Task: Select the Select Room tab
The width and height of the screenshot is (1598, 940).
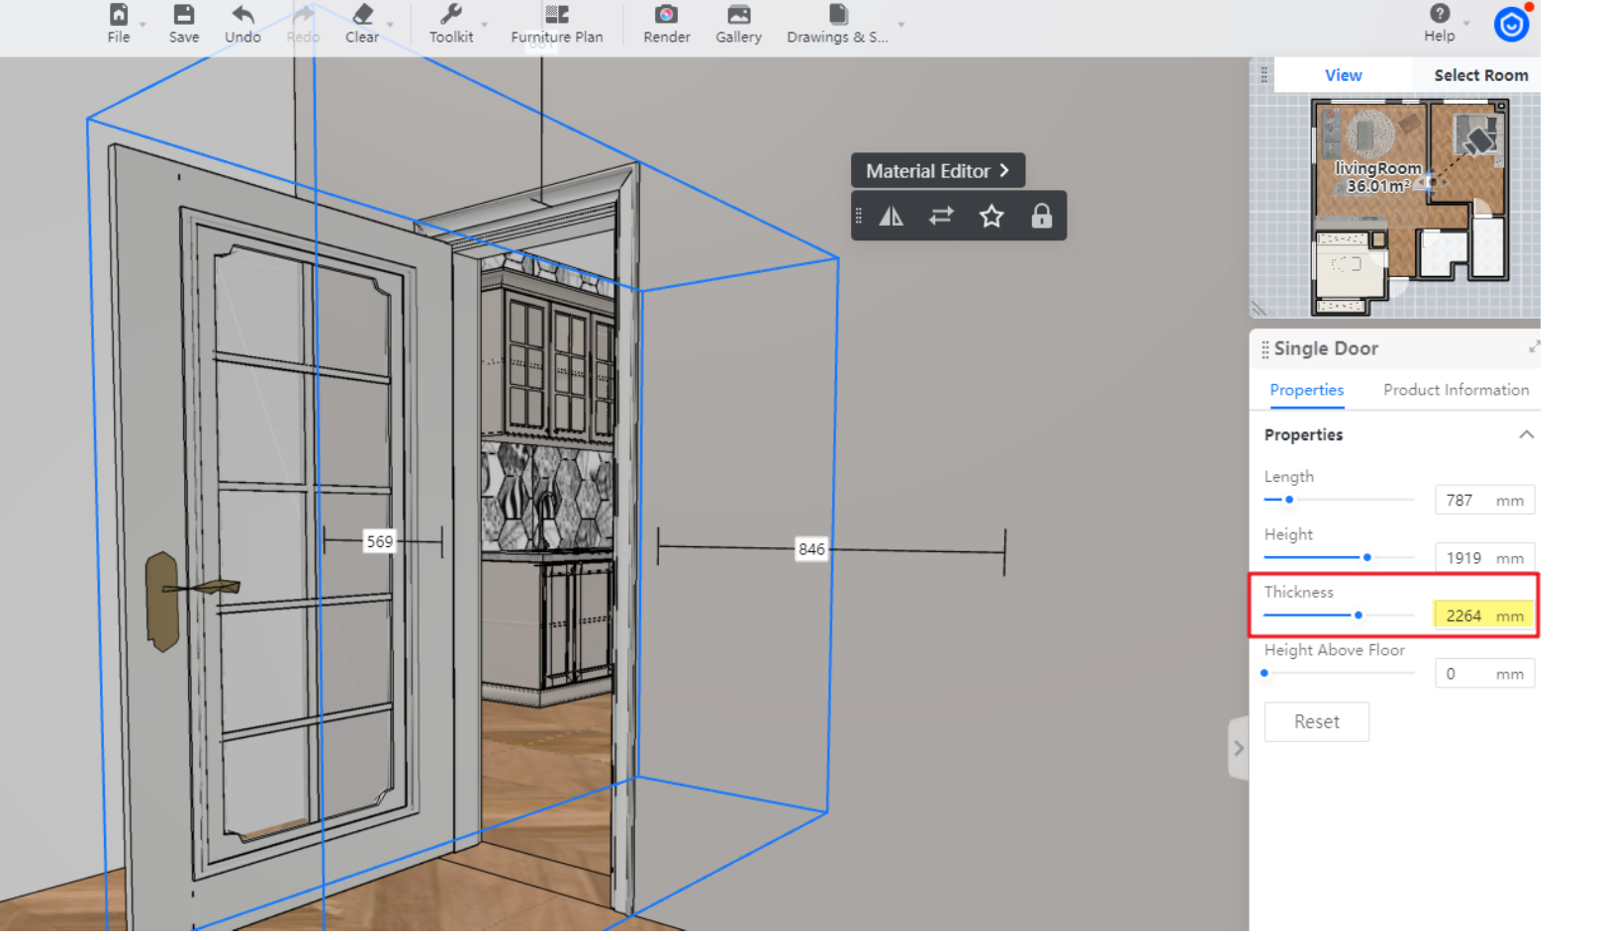Action: tap(1480, 75)
